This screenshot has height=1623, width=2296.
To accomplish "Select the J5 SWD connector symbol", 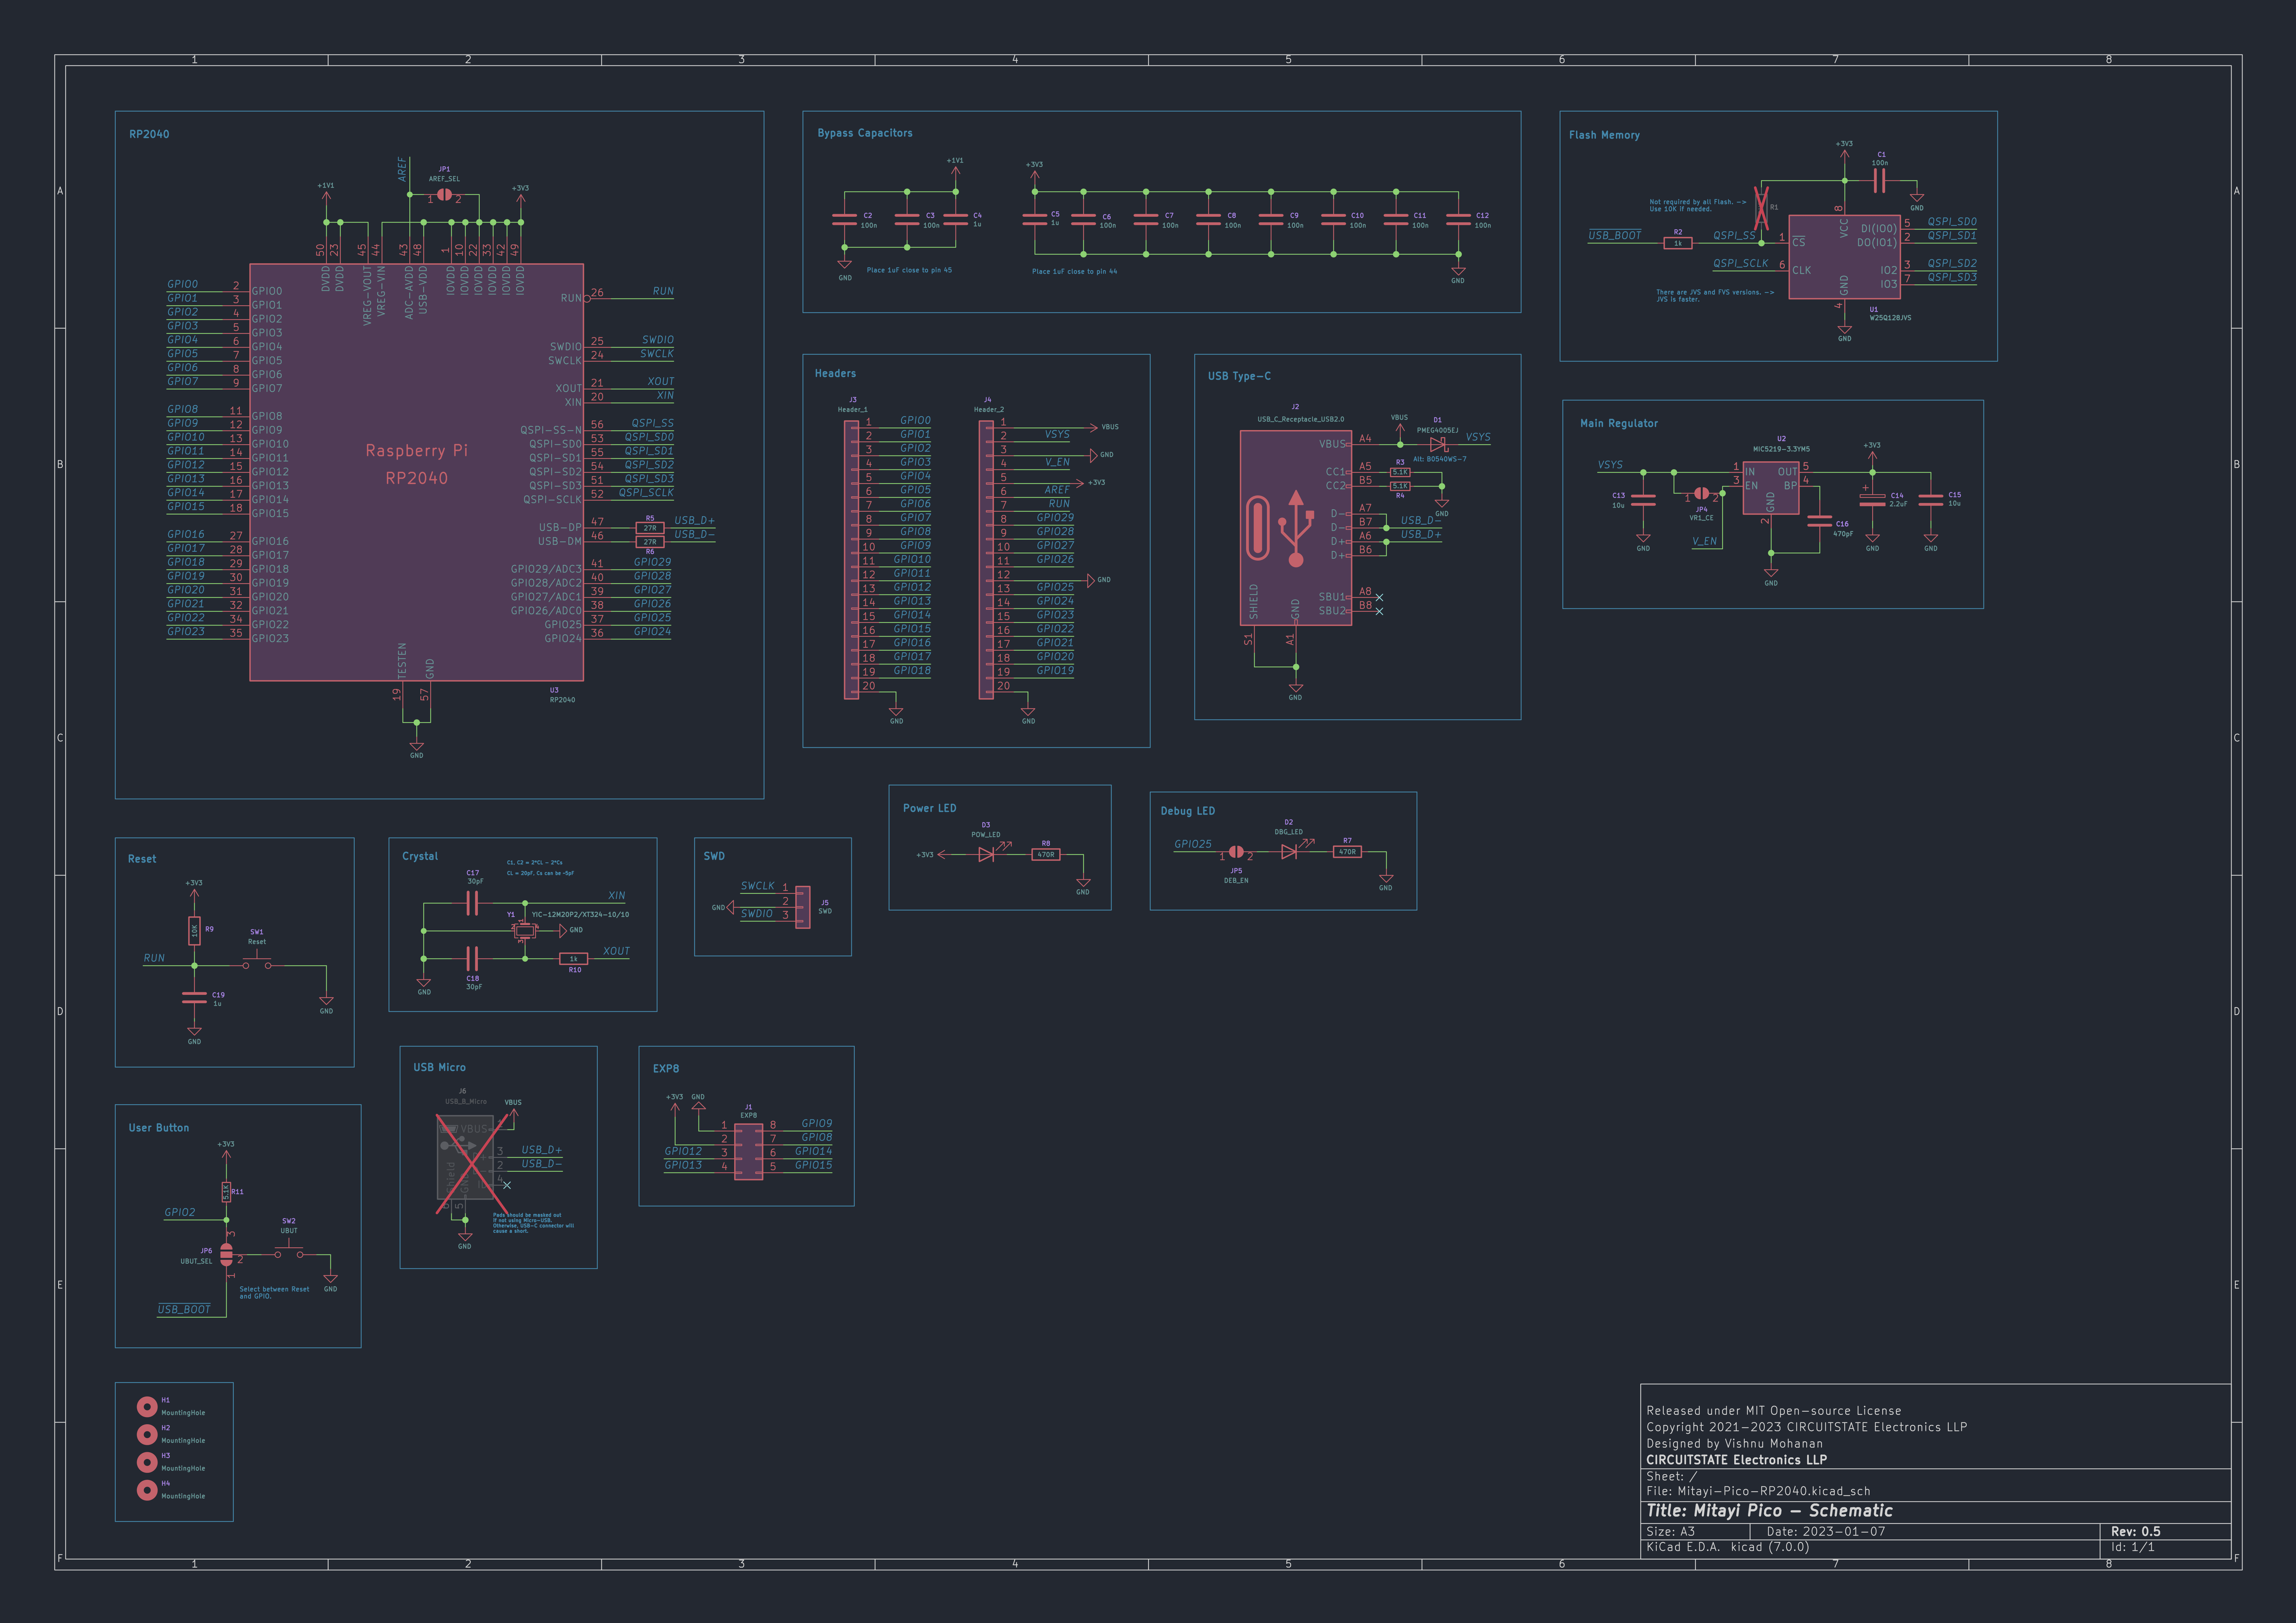I will (803, 907).
